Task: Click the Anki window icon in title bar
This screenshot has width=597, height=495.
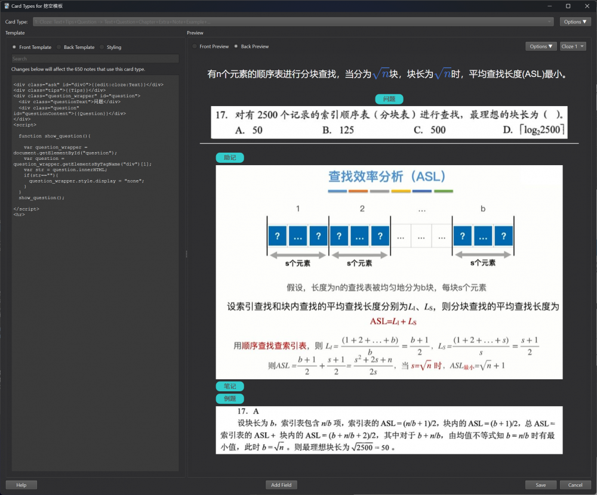Action: point(7,6)
